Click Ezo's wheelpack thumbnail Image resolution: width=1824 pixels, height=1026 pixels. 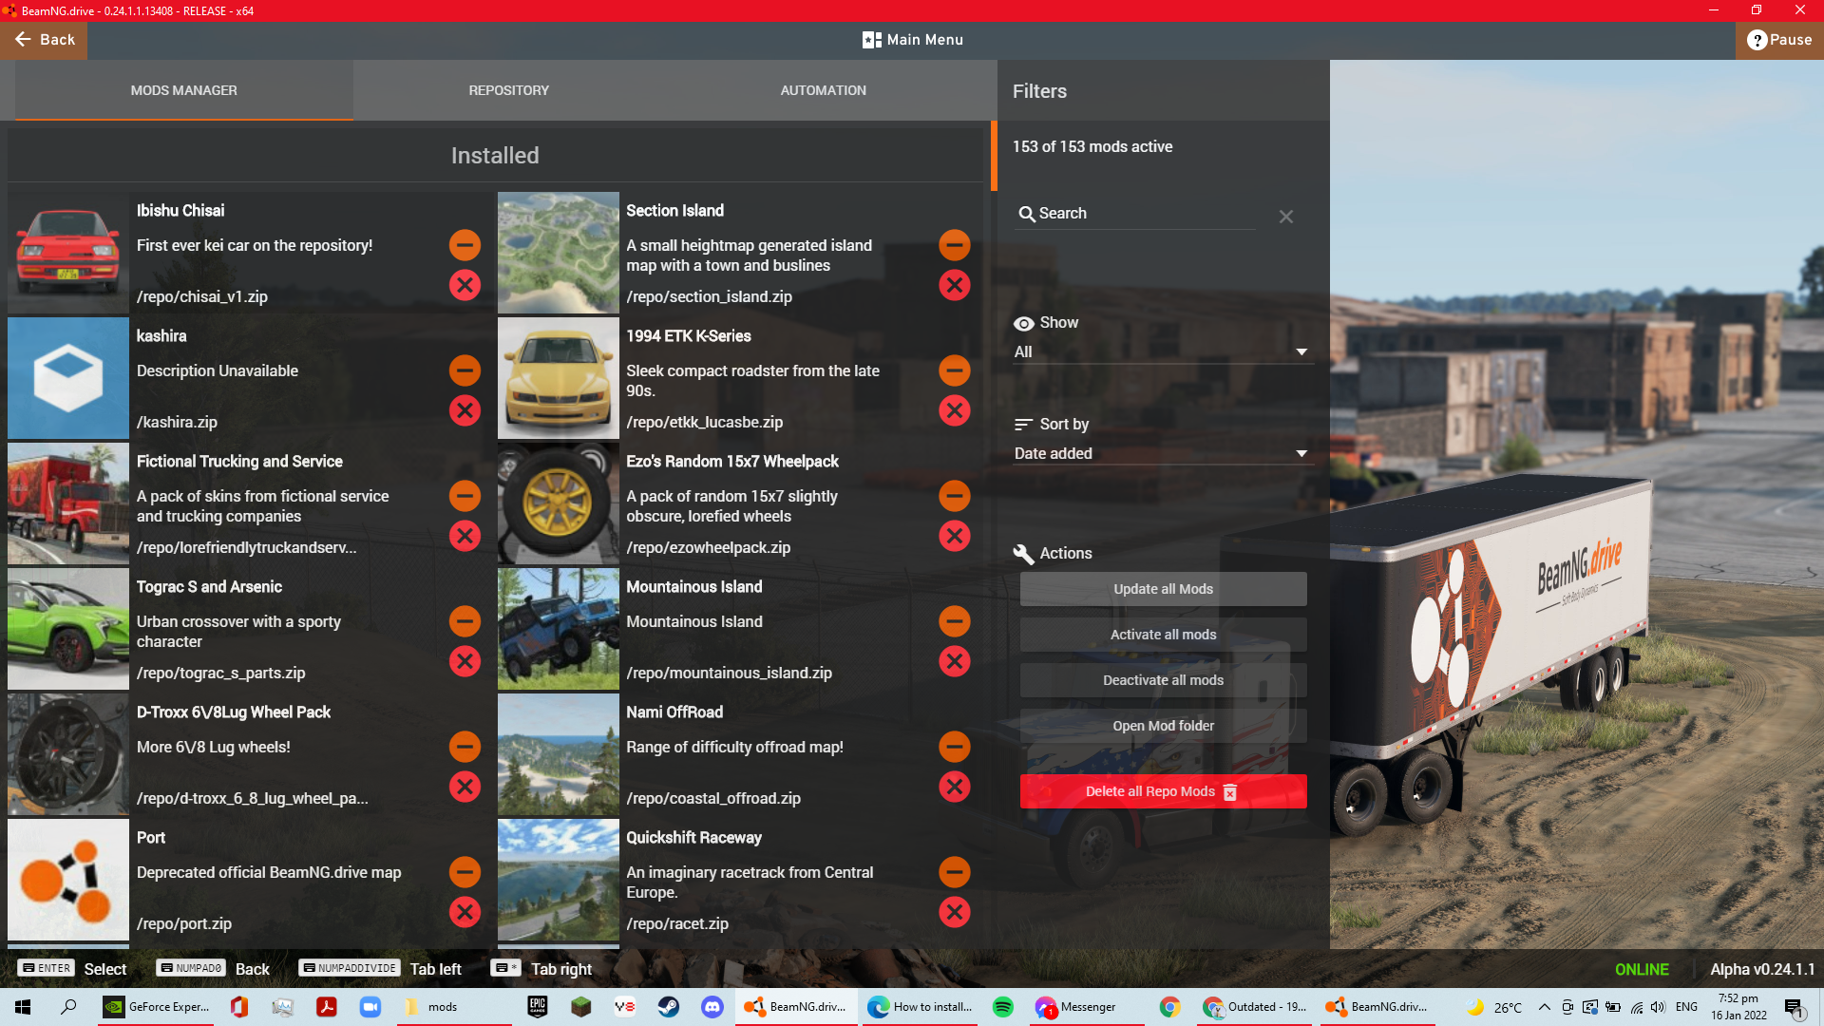coord(559,503)
